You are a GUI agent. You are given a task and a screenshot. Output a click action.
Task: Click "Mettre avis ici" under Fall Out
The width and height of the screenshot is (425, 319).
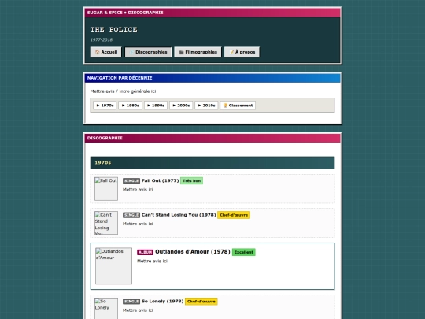138,190
